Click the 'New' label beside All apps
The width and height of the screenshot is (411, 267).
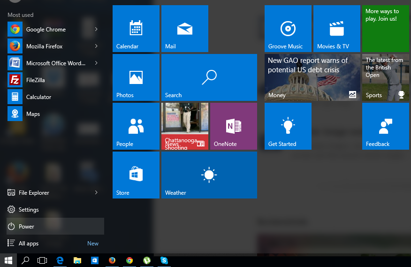(93, 244)
